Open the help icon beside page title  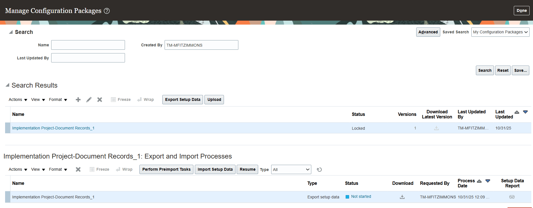click(107, 11)
